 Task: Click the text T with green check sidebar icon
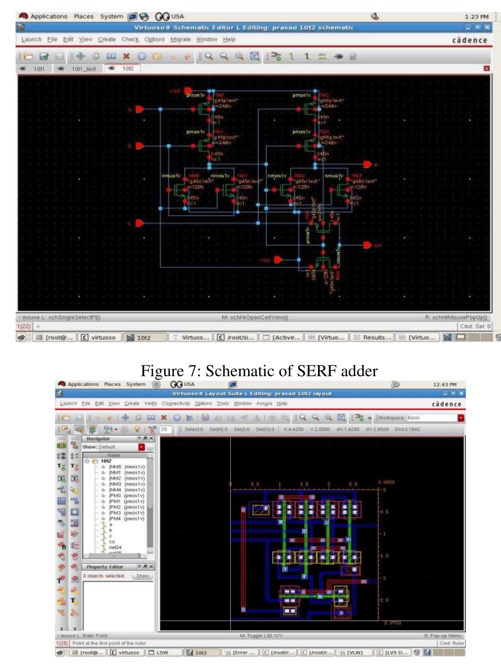pyautogui.click(x=61, y=466)
